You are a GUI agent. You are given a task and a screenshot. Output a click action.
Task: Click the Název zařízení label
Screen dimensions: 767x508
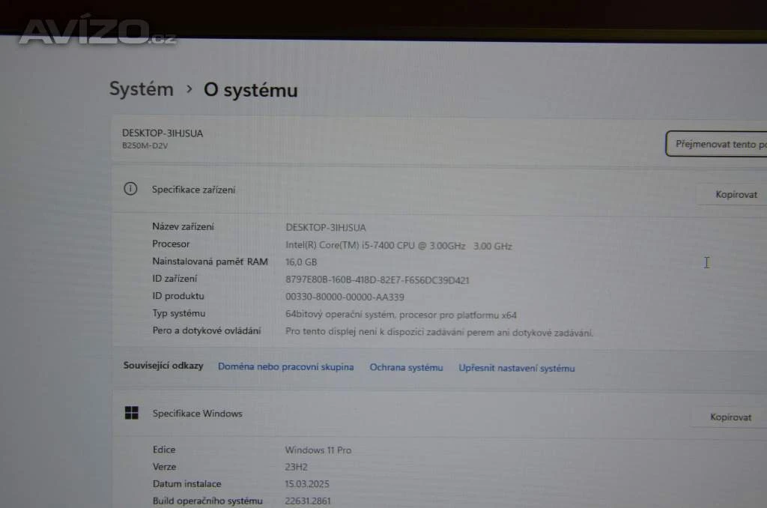(x=183, y=226)
